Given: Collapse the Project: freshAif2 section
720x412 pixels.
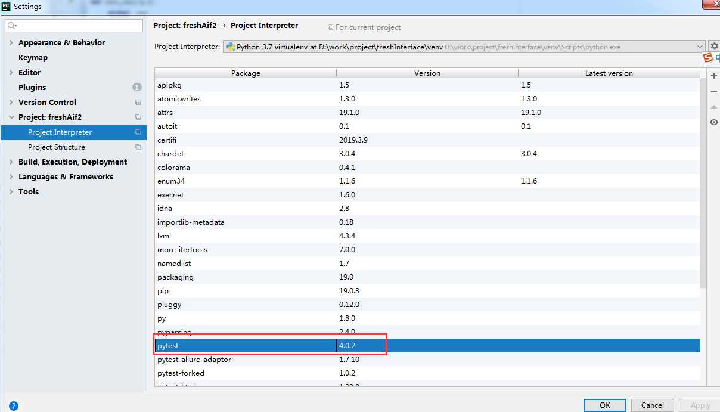Looking at the screenshot, I should click(x=11, y=117).
